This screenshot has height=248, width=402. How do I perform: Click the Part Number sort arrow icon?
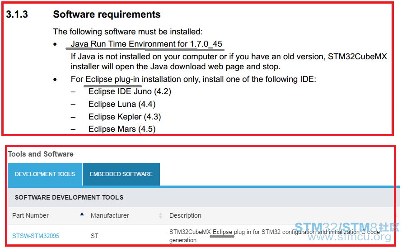tap(82, 214)
